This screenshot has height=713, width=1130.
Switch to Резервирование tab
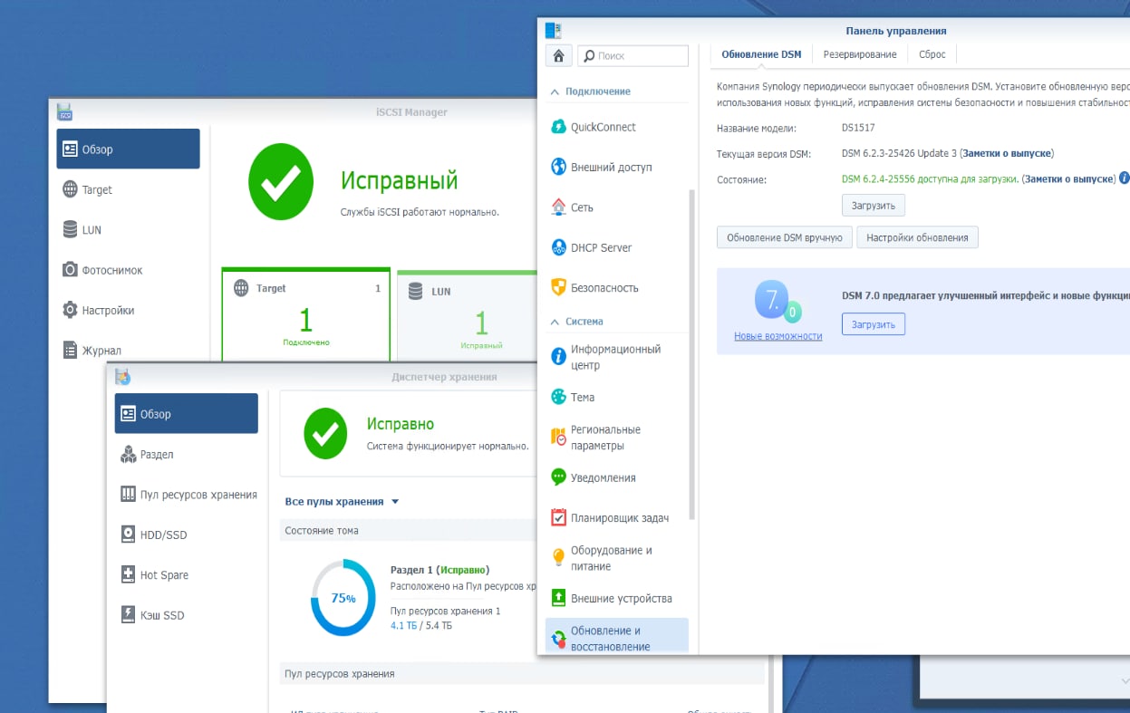click(860, 54)
